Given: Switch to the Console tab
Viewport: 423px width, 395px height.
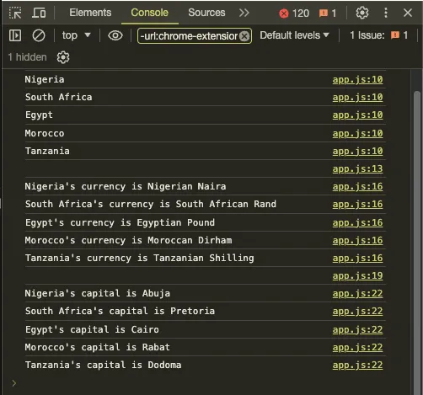Looking at the screenshot, I should pyautogui.click(x=149, y=13).
